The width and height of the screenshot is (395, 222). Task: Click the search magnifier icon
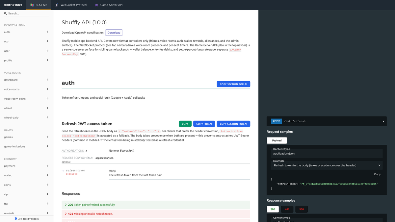pos(5,13)
